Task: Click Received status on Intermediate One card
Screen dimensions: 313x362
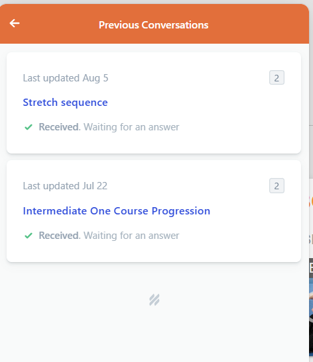Action: (59, 236)
